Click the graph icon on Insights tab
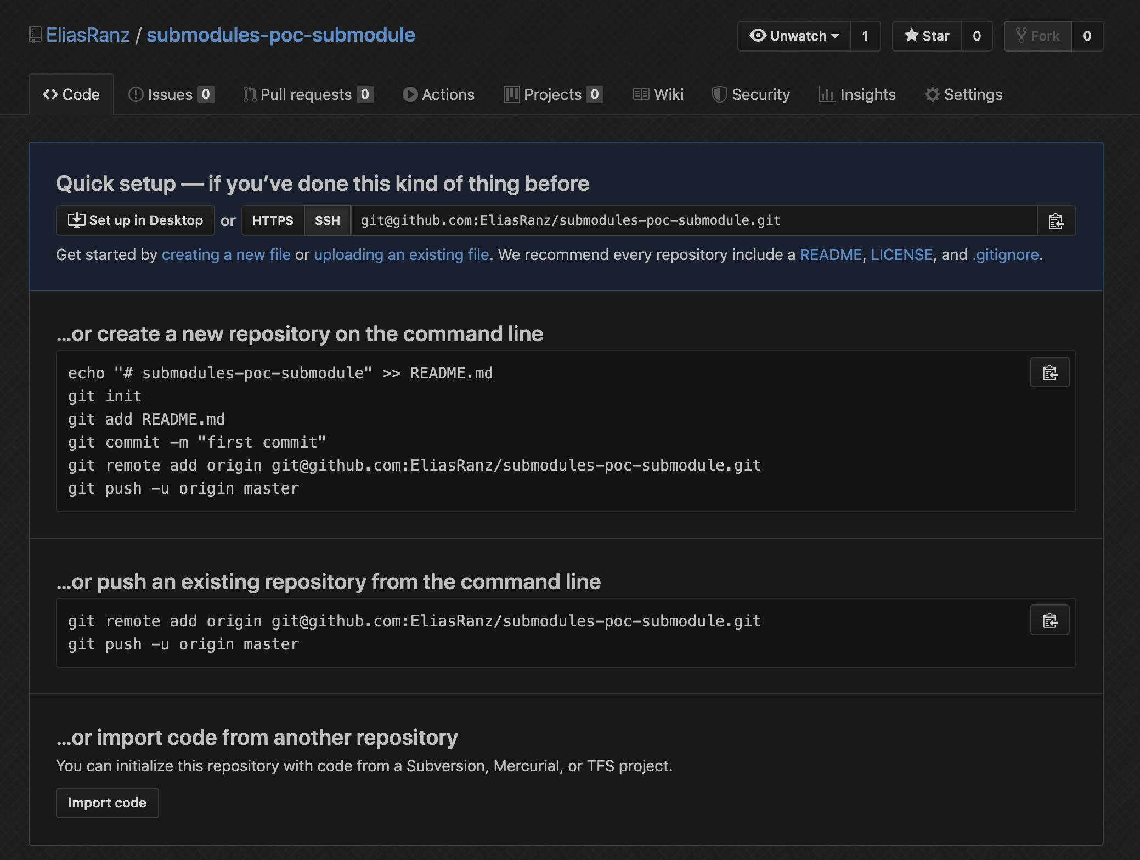 [826, 94]
